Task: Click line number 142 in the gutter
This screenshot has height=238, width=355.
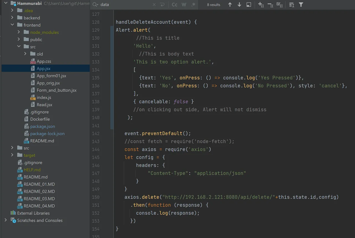Action: point(95,133)
